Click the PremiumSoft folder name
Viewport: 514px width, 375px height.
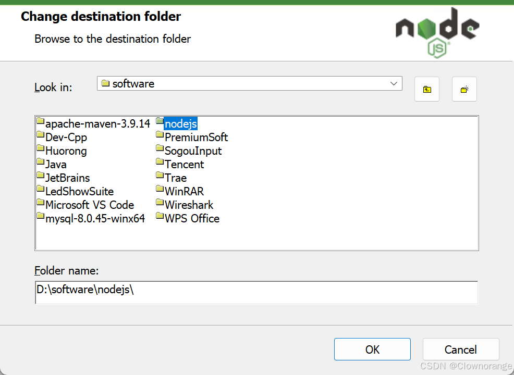(x=197, y=137)
